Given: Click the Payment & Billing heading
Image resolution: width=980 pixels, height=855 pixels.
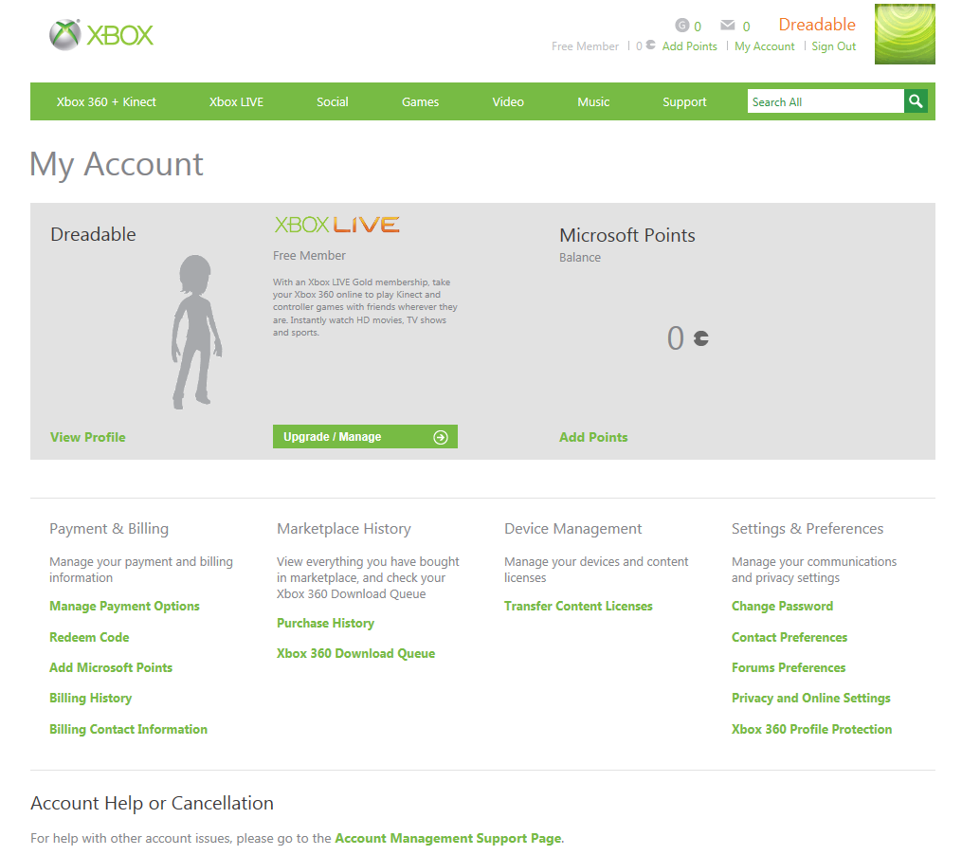Looking at the screenshot, I should pos(109,529).
